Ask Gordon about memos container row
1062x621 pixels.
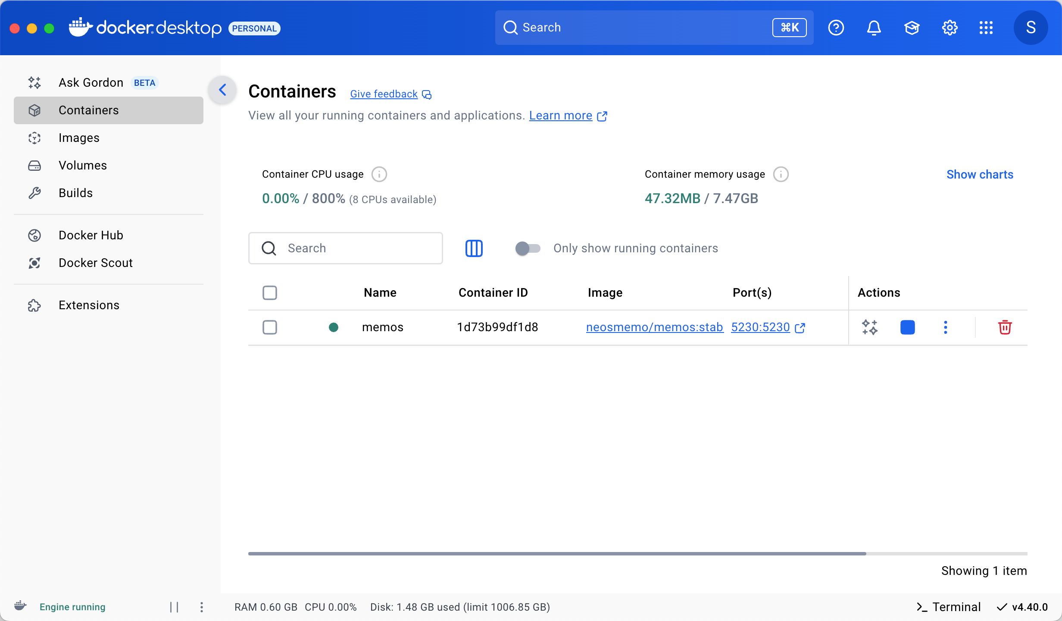point(869,327)
